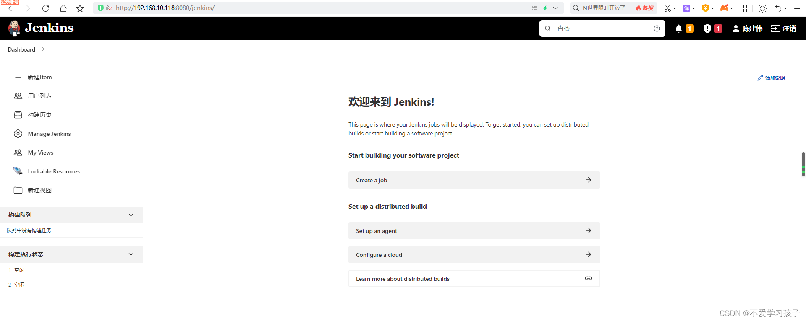The height and width of the screenshot is (321, 806).
Task: Click the build history tray icon
Action: pyautogui.click(x=18, y=115)
